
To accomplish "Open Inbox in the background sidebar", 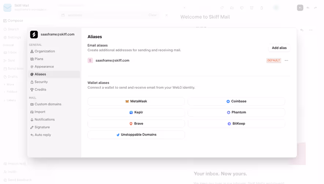I will click(10, 52).
